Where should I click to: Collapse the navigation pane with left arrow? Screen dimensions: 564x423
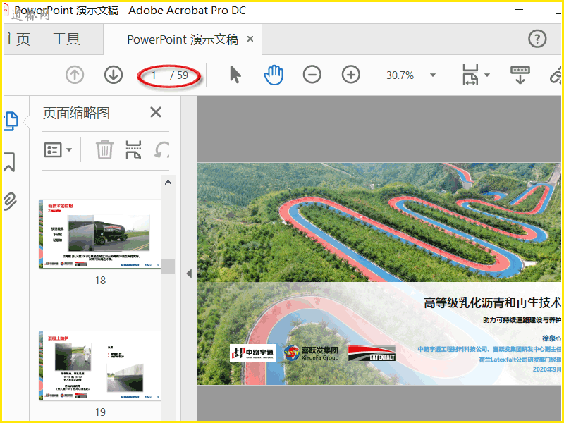[x=189, y=274]
